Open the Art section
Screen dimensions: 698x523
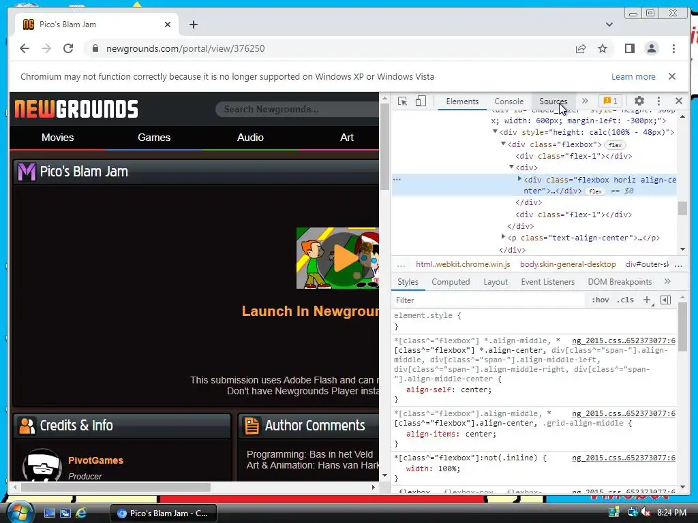tap(346, 138)
